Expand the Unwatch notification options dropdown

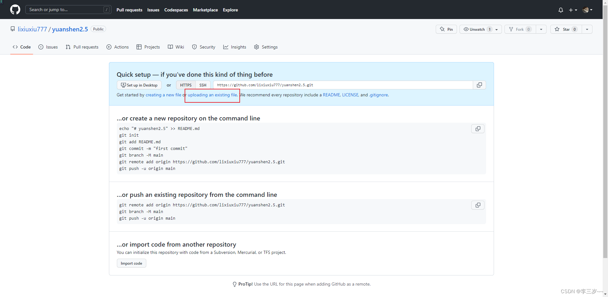[497, 29]
